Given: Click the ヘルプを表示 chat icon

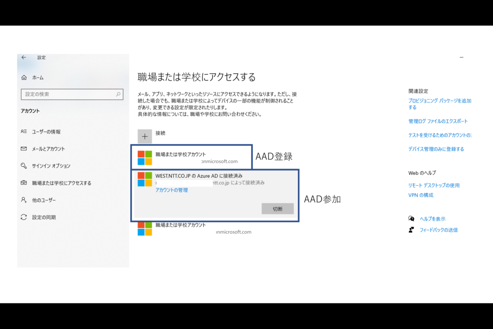Looking at the screenshot, I should [411, 219].
